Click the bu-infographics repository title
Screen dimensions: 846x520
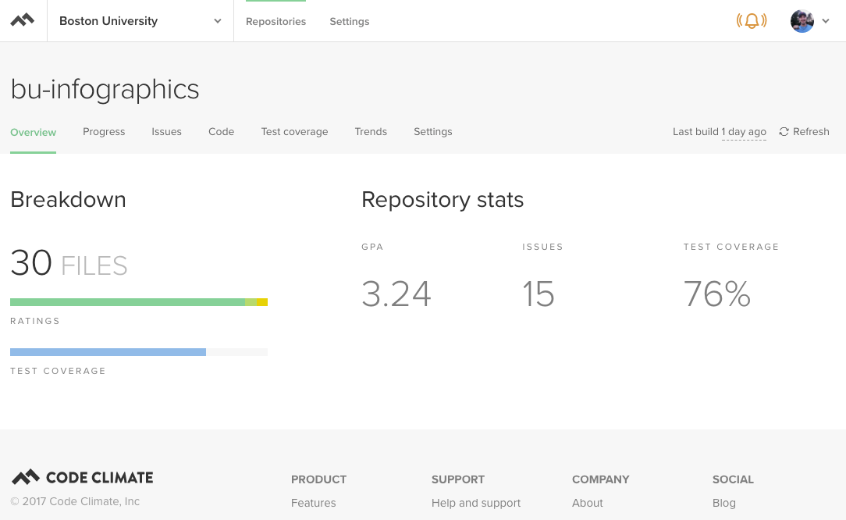(x=105, y=90)
